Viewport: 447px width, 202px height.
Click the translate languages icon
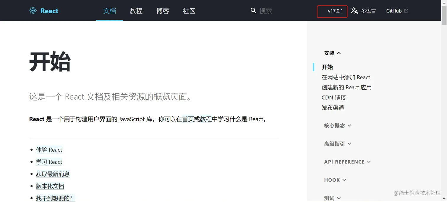354,11
